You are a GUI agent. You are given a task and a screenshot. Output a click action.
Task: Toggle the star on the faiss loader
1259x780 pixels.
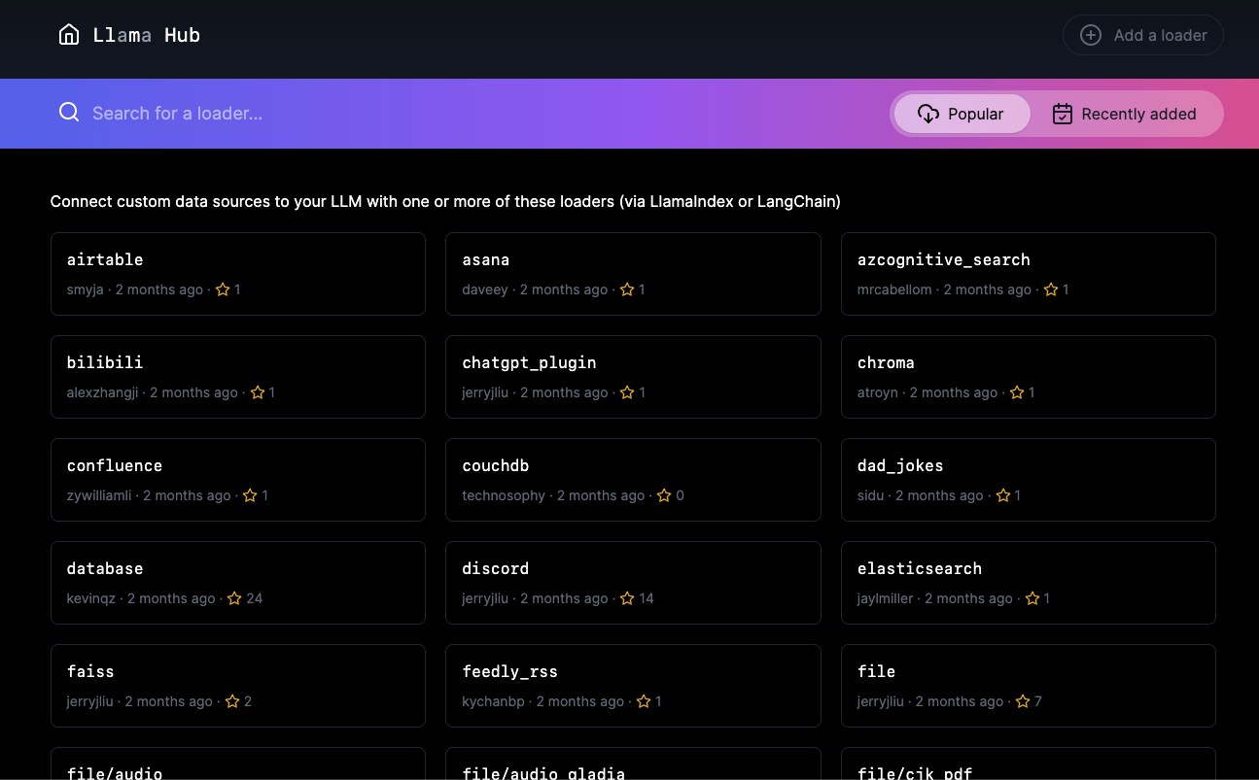pyautogui.click(x=232, y=701)
